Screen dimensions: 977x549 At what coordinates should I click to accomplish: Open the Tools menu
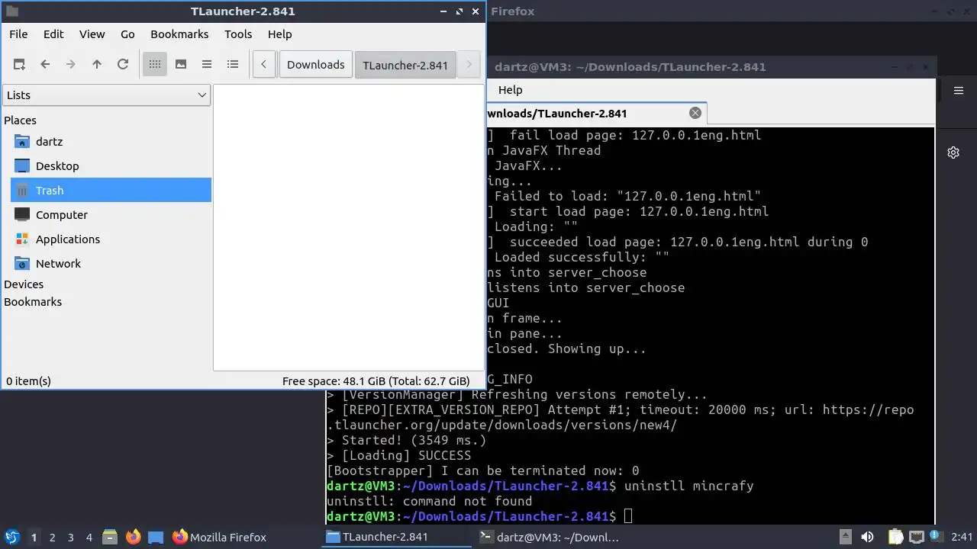(238, 34)
